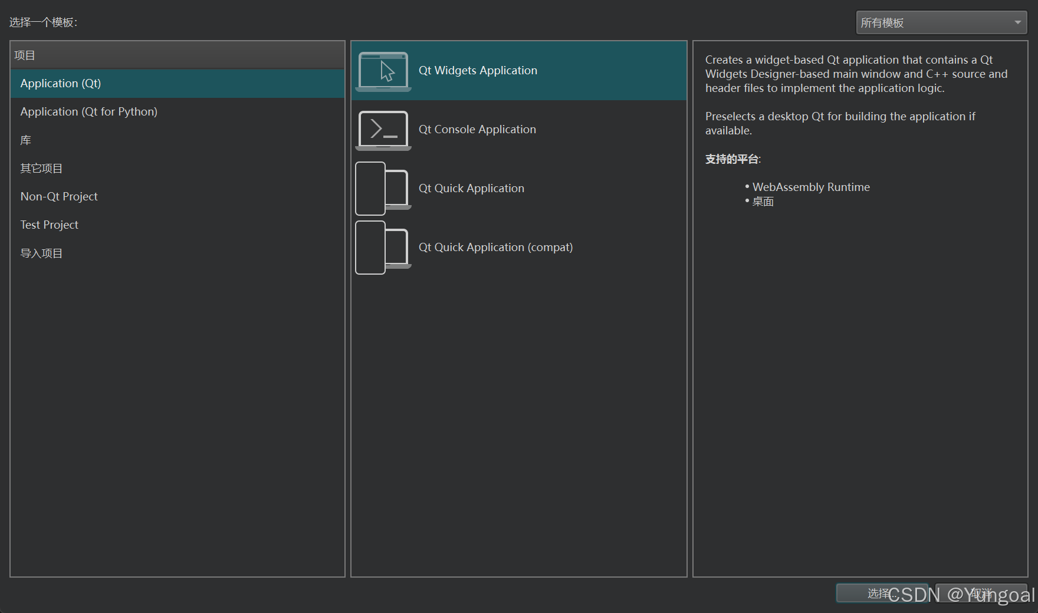Click the 支持的平台 heading
This screenshot has height=613, width=1038.
[733, 159]
